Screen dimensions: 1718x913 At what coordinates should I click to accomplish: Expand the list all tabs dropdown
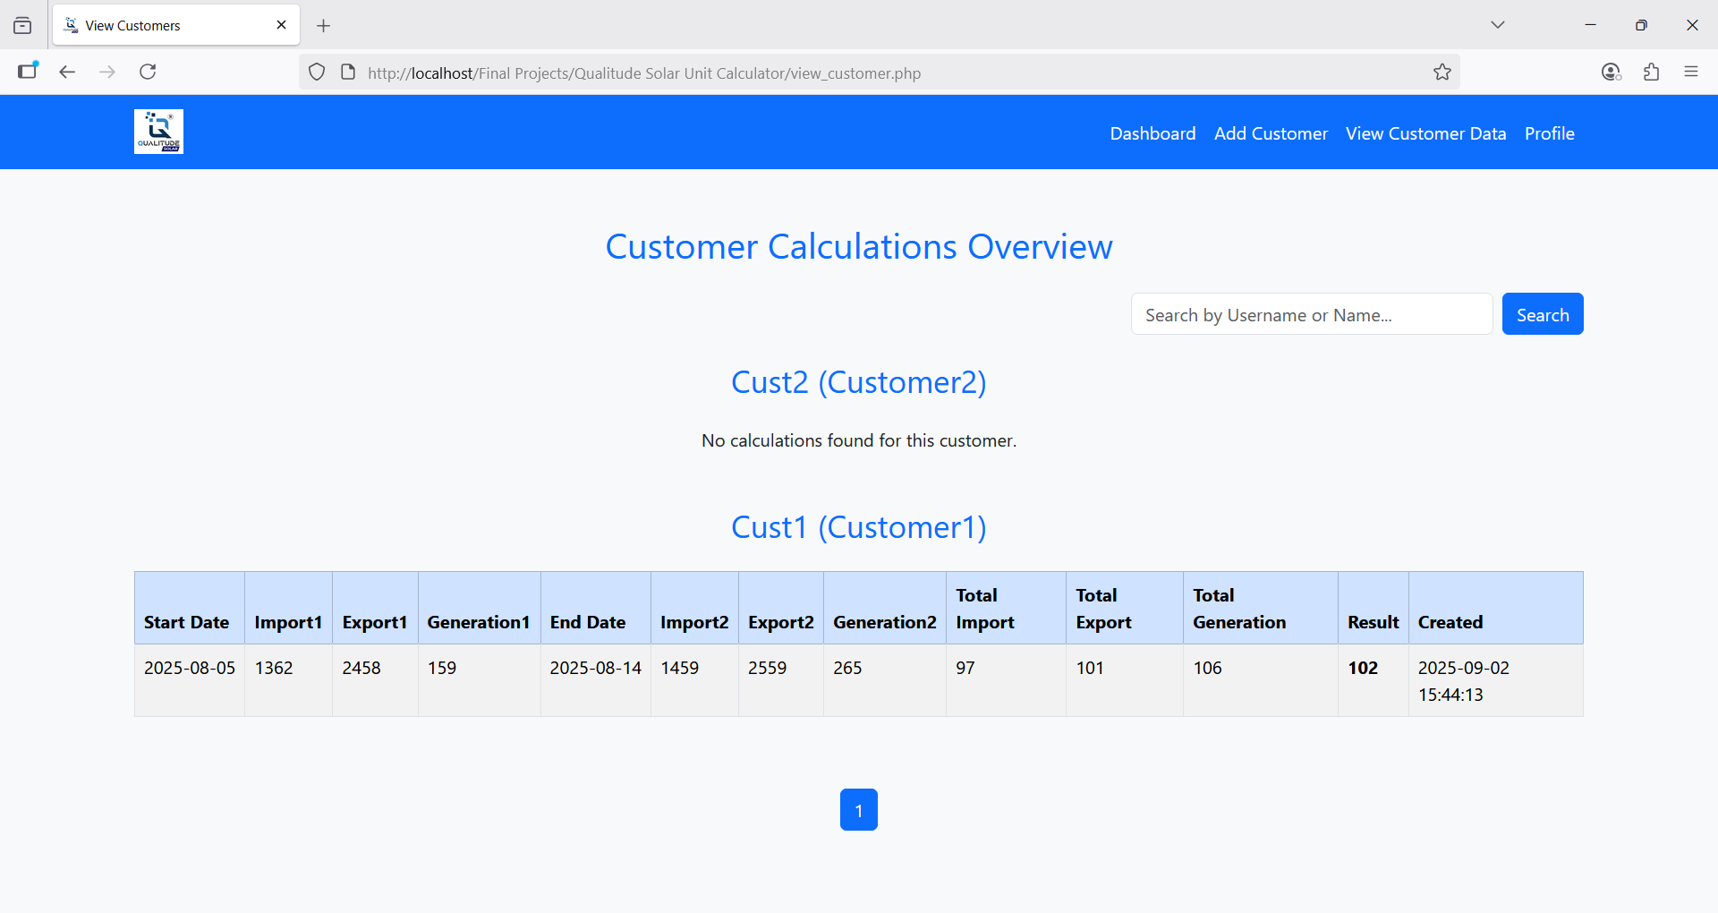click(1497, 25)
